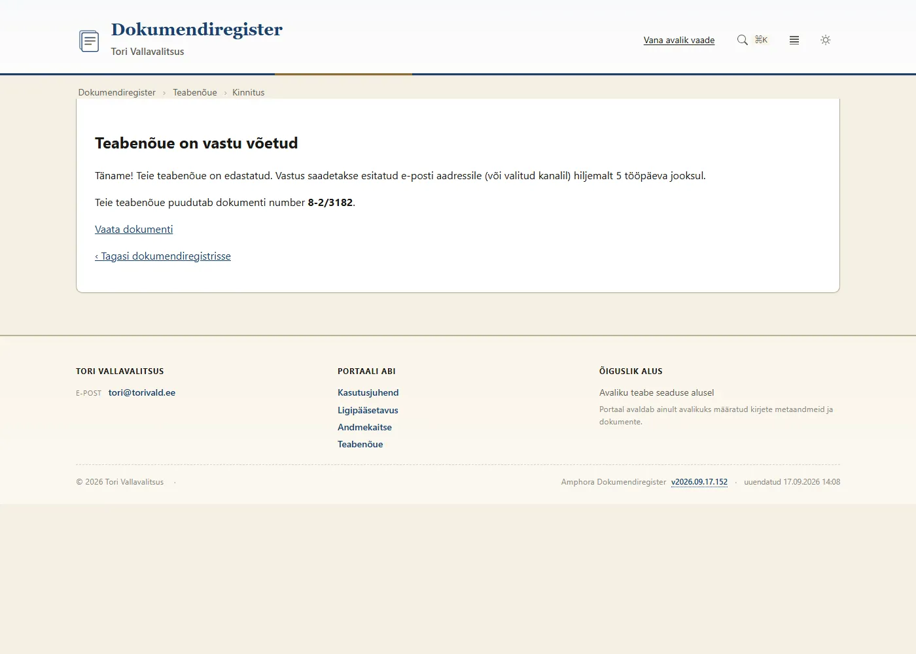916x654 pixels.
Task: Open the Ligipääsetavus footer link
Action: (368, 410)
